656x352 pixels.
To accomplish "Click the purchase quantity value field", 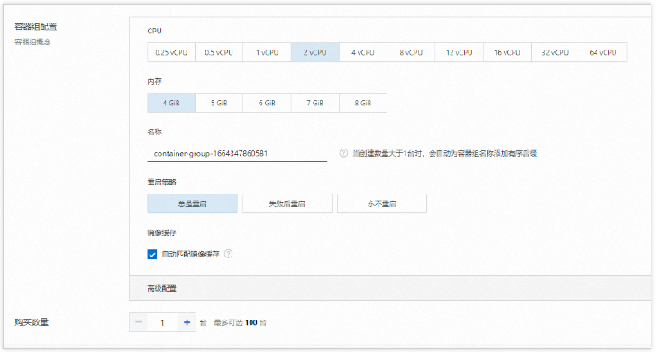I will (x=163, y=322).
